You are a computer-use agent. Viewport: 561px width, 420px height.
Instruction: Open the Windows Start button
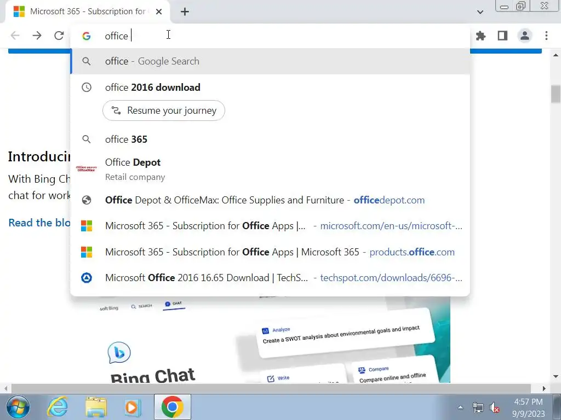pos(18,407)
